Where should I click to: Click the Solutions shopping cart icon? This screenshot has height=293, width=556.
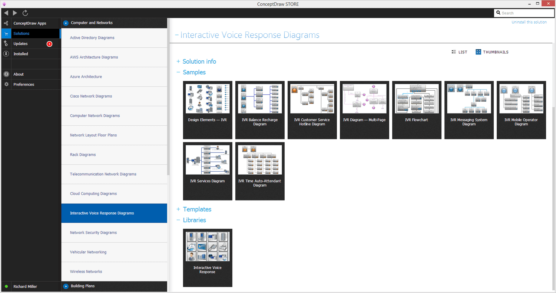(6, 34)
